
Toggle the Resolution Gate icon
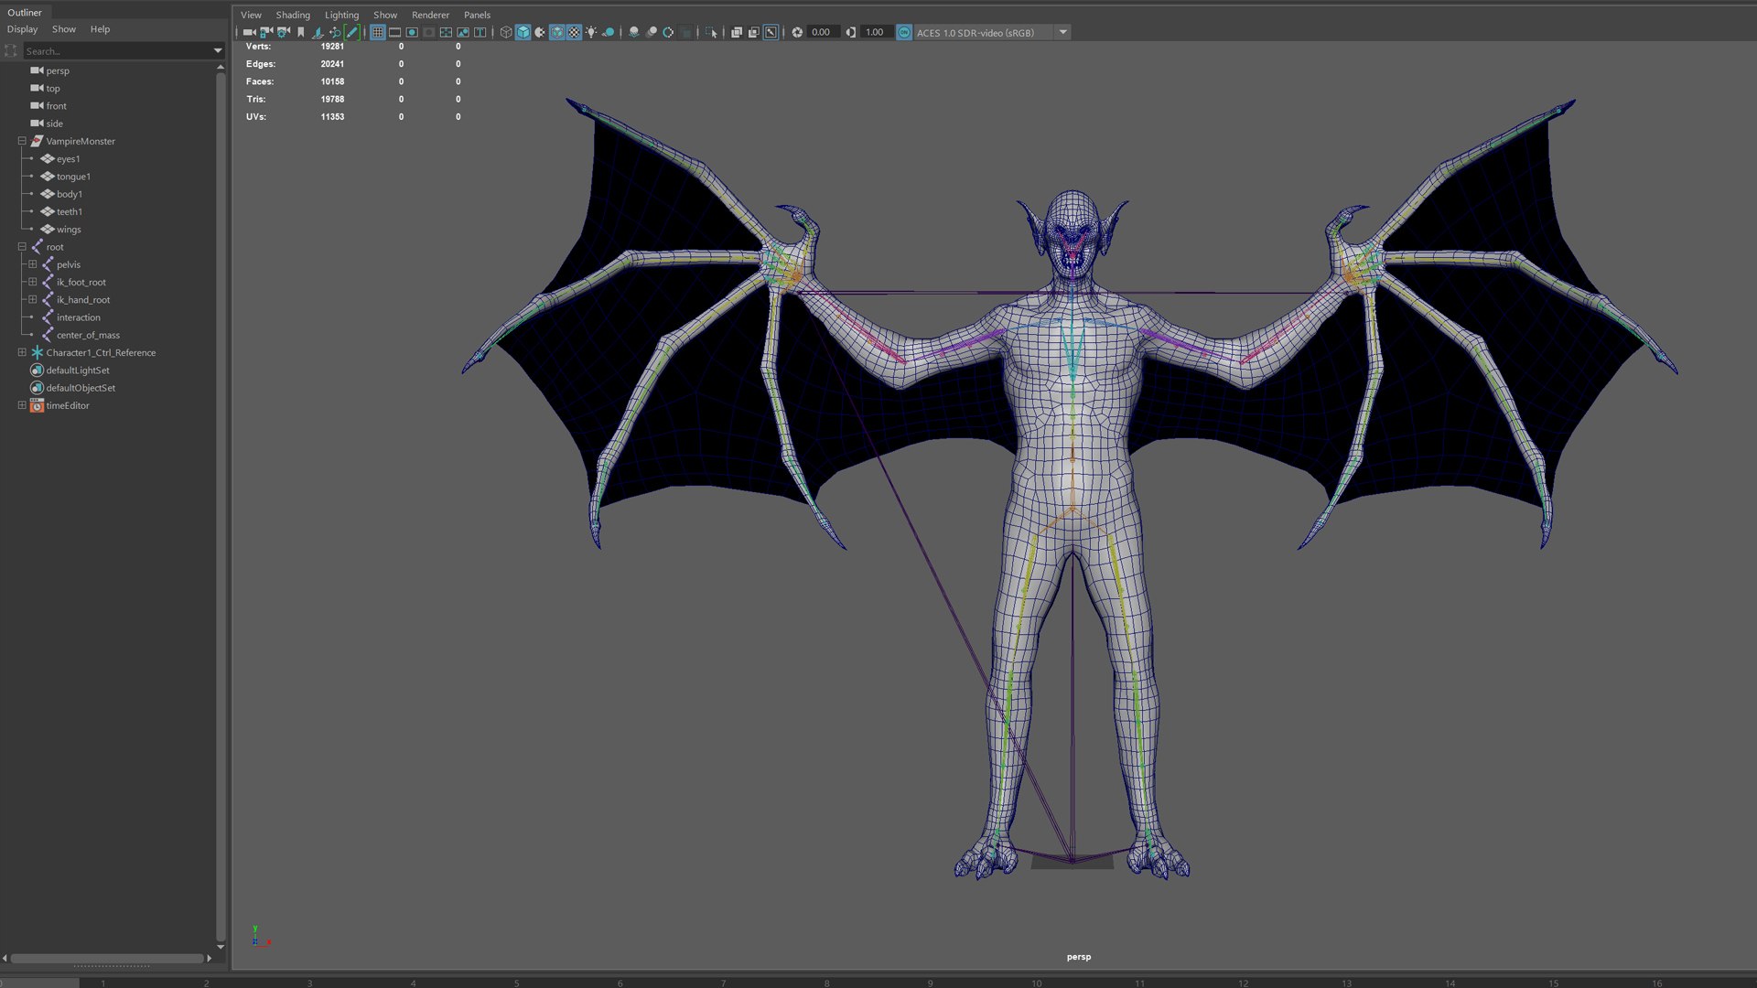pos(412,32)
